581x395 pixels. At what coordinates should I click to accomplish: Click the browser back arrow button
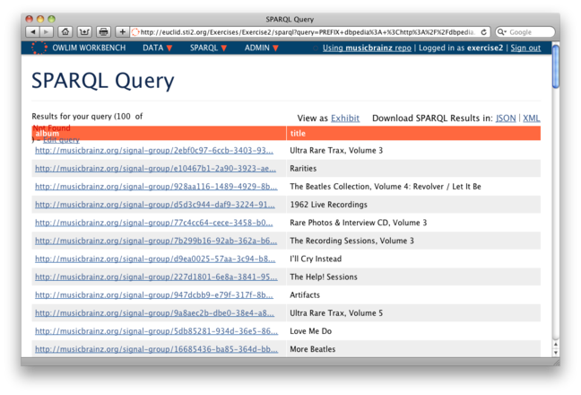tap(32, 31)
